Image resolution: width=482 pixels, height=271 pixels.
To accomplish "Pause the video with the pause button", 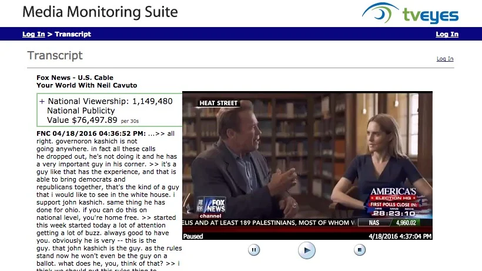I will click(254, 250).
